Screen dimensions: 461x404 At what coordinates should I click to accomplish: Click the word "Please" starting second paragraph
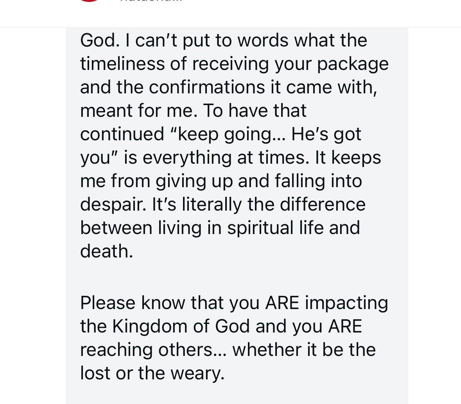pyautogui.click(x=108, y=303)
